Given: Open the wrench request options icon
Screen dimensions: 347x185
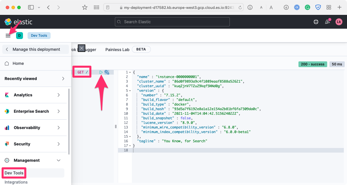Looking at the screenshot, I should pyautogui.click(x=107, y=72).
